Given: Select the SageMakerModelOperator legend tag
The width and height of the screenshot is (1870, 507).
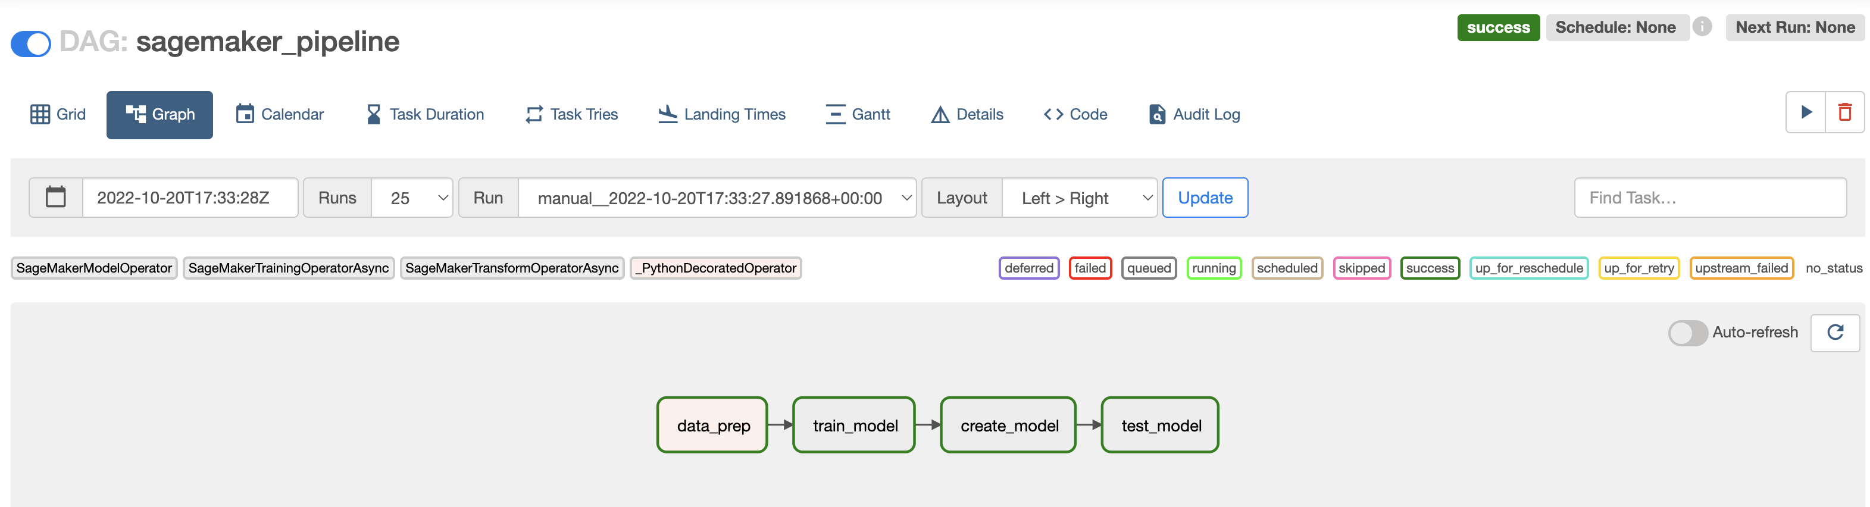Looking at the screenshot, I should pos(93,268).
